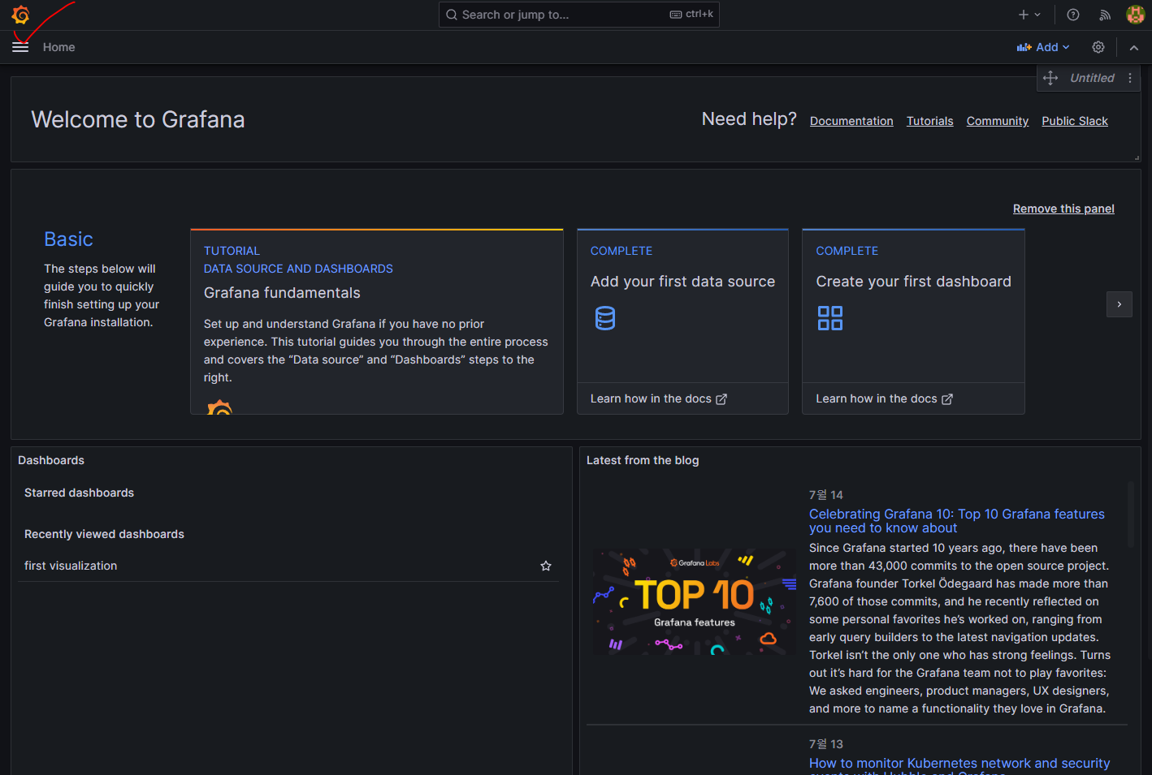
Task: Click the external link icon after dashboard docs
Action: tap(947, 399)
